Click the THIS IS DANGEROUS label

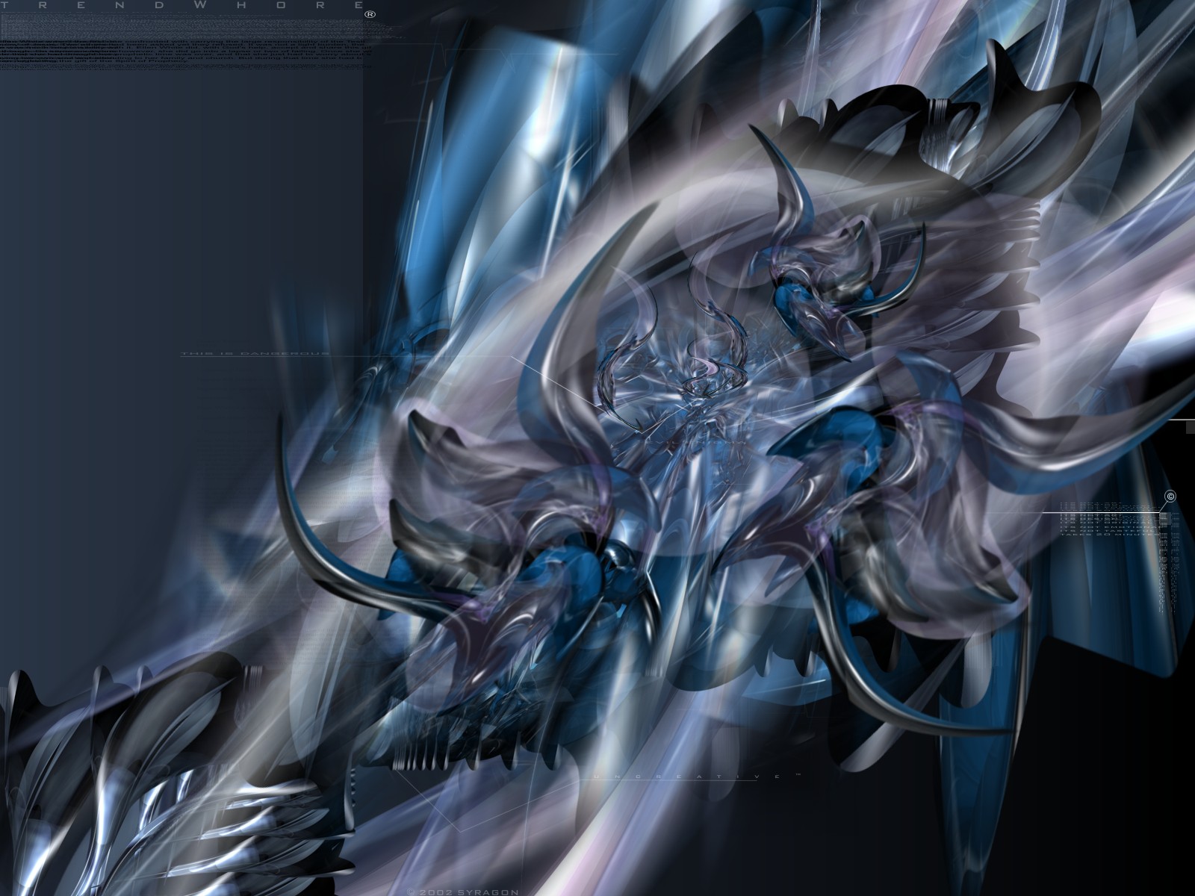click(x=254, y=354)
